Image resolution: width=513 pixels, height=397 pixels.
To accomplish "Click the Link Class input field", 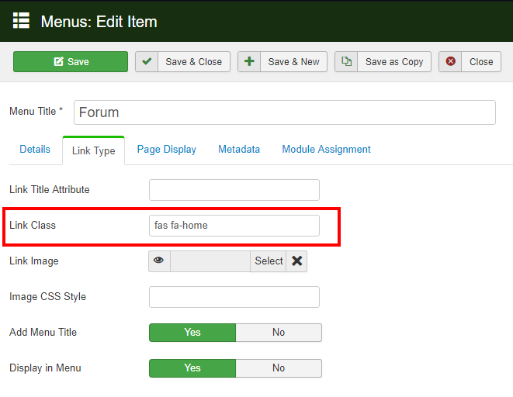I will 234,226.
